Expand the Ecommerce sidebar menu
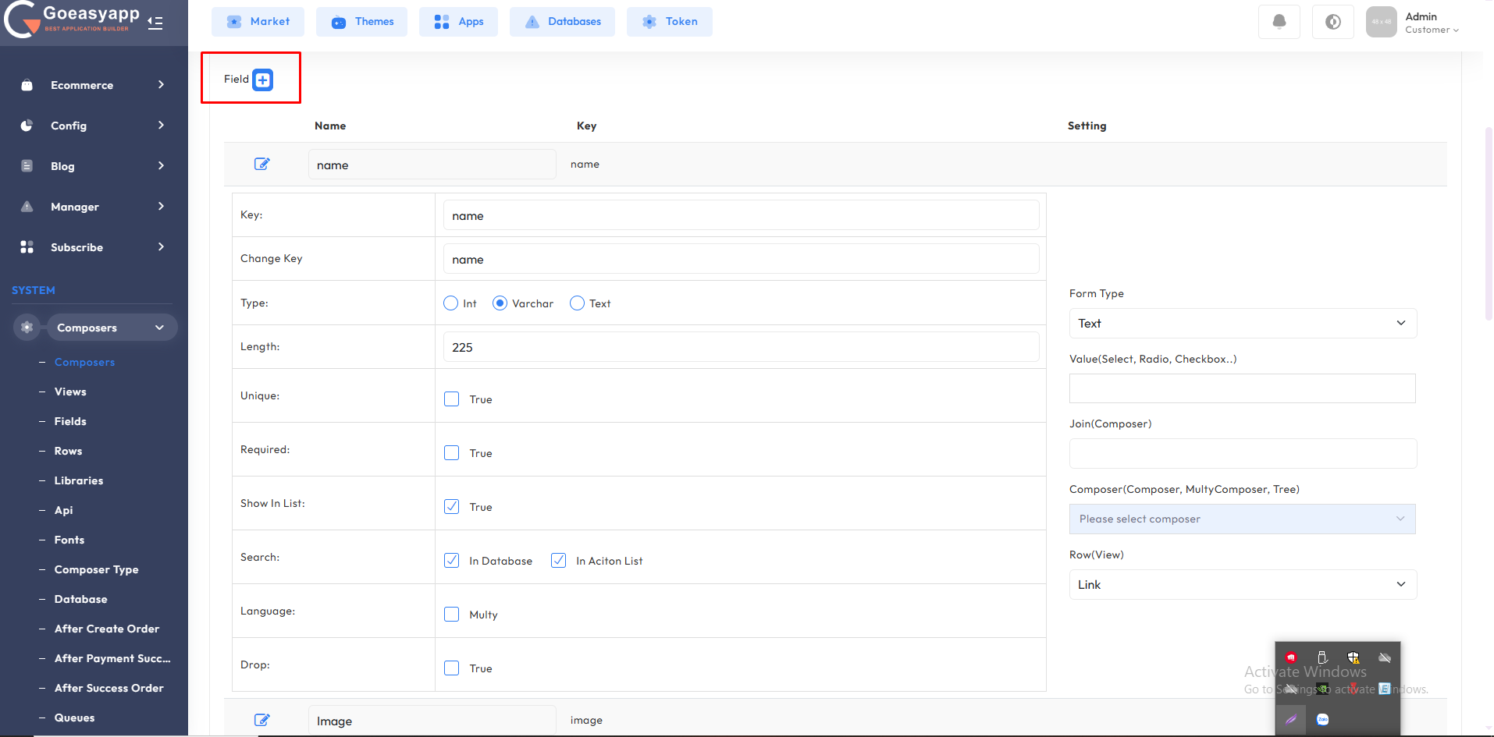1494x737 pixels. coord(94,85)
